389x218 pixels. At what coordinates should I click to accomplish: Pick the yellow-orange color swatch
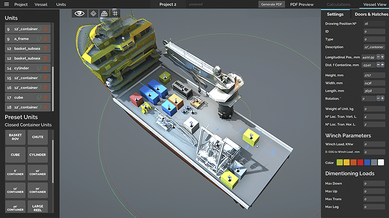tap(346, 162)
